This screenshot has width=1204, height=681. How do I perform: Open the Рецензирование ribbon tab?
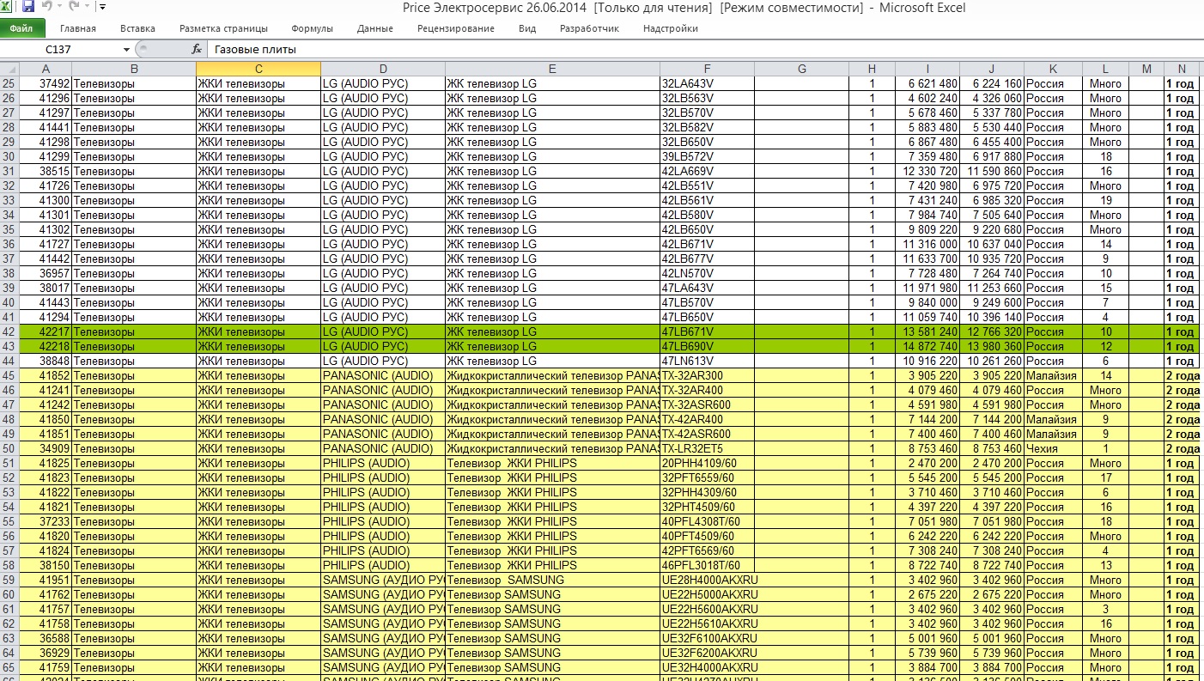click(x=456, y=28)
